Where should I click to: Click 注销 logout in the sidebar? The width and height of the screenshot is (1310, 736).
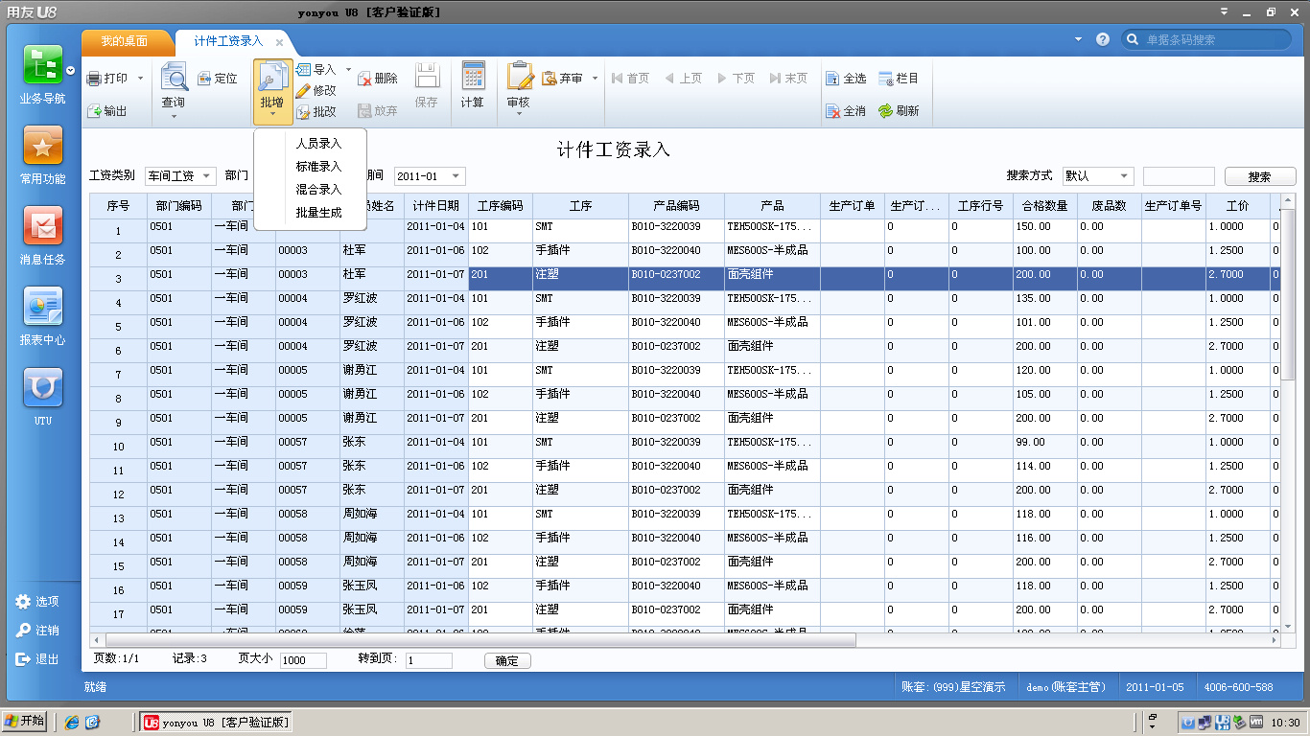coord(37,631)
